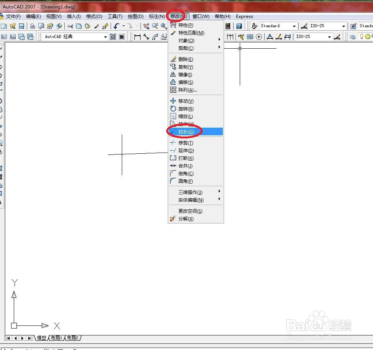Click the Plot printer icon
The height and width of the screenshot is (350, 373).
click(x=32, y=26)
